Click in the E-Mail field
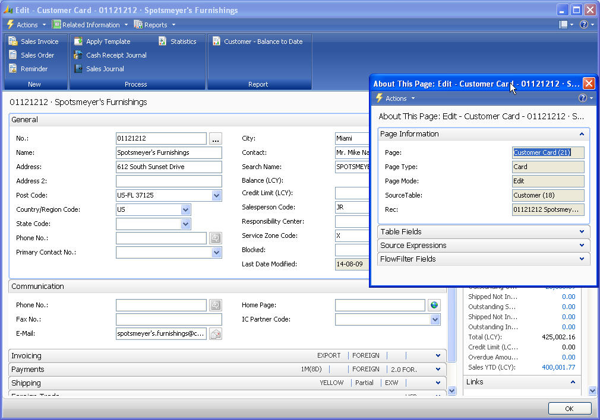This screenshot has height=420, width=600. (161, 333)
